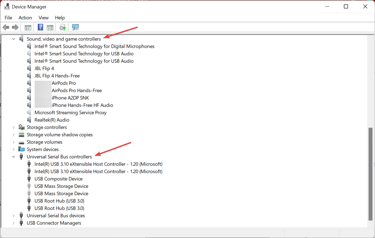375x238 pixels.
Task: Click the Update device driver toolbar icon
Action: 63,27
